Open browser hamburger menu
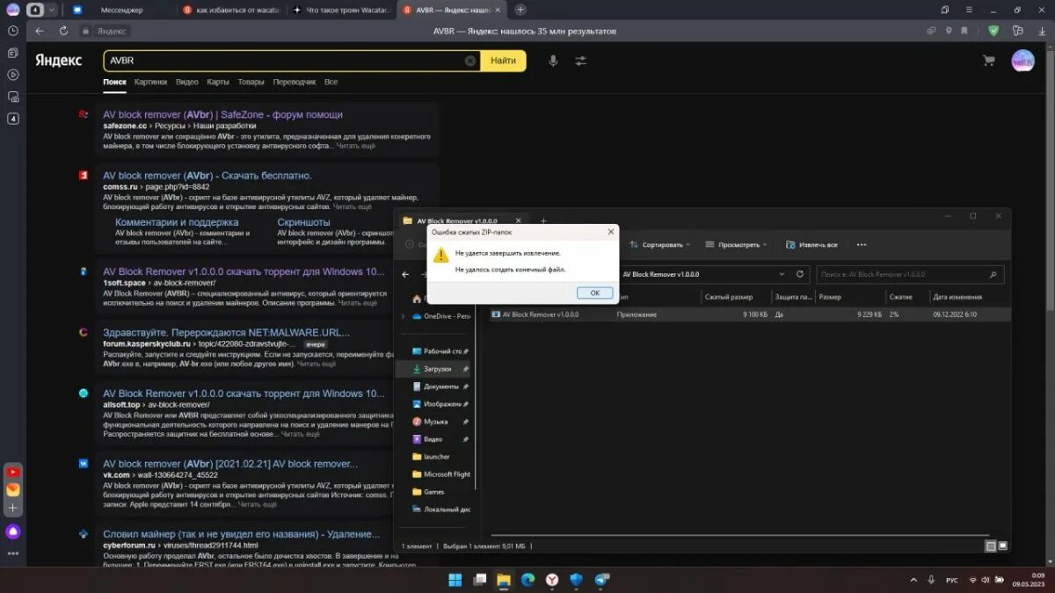1055x593 pixels. coord(967,10)
